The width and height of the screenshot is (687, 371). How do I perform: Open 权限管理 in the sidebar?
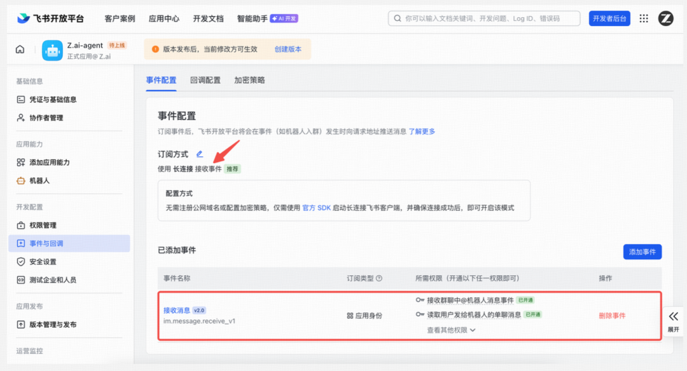click(43, 225)
